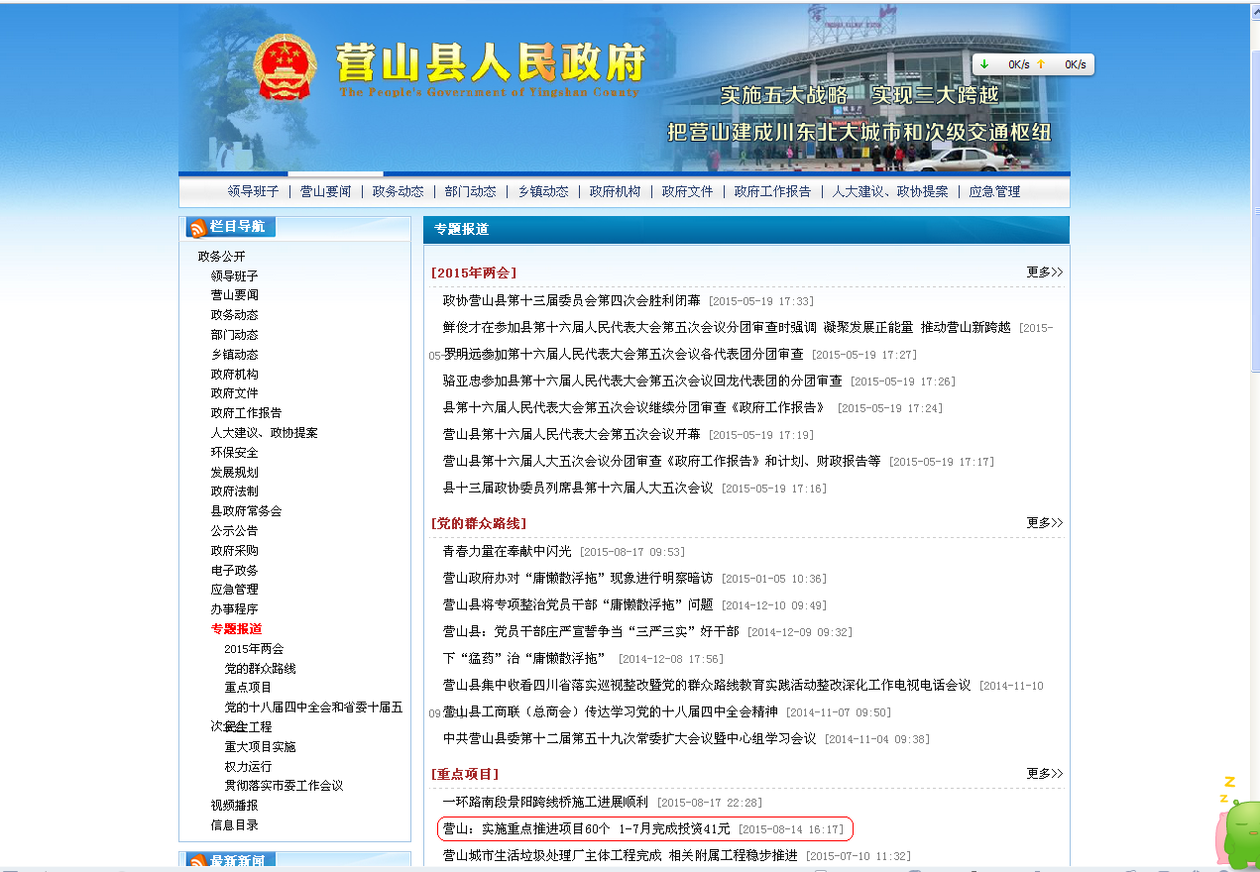
Task: Open 更多 for the 党的群众路线 section
Action: 1044,523
